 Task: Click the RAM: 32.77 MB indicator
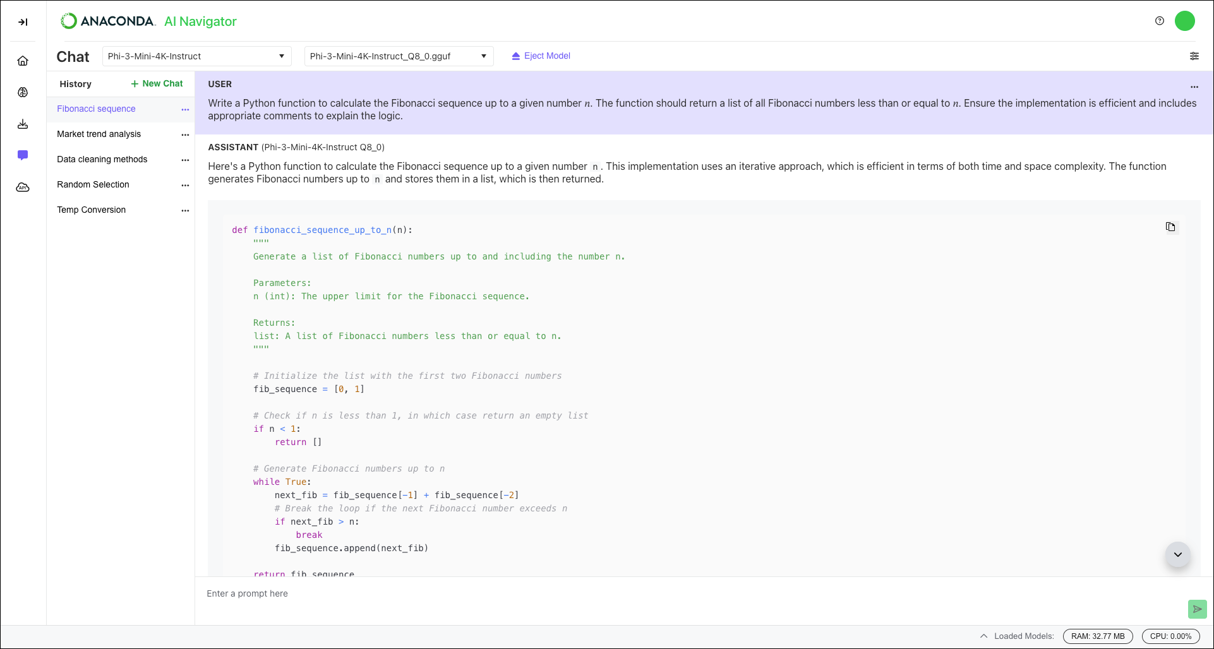pyautogui.click(x=1098, y=636)
